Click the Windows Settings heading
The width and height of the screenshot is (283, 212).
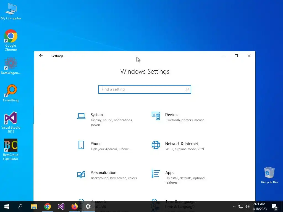145,71
